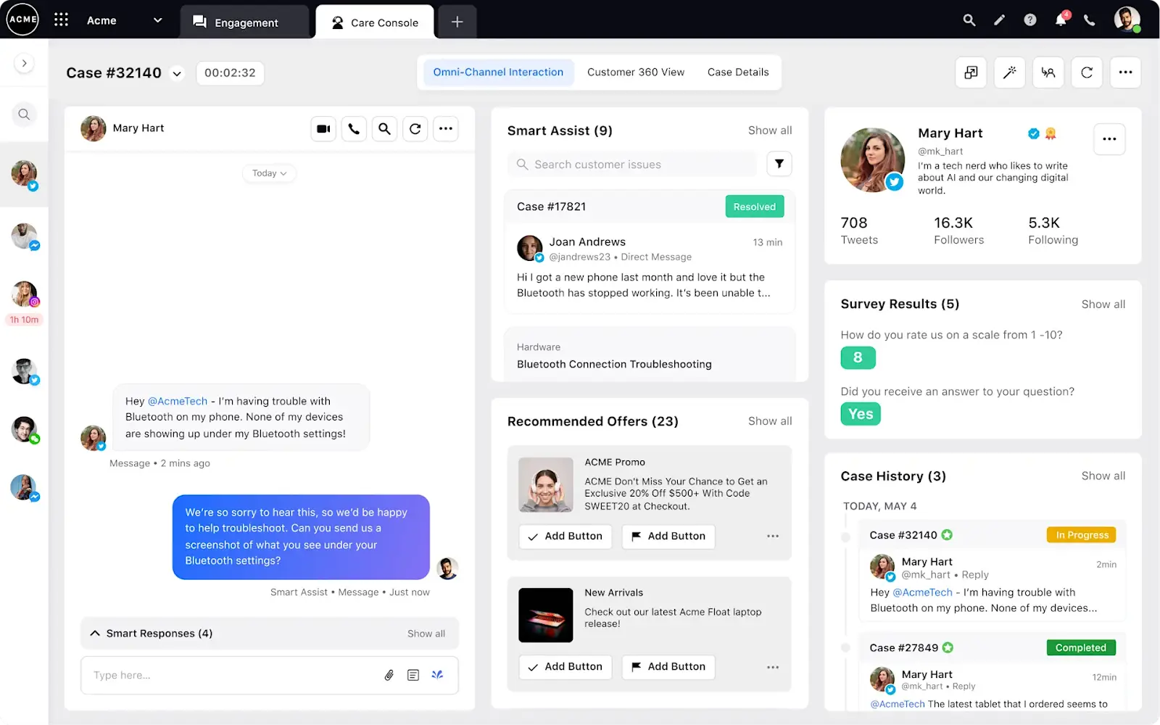
Task: Select the Yes answer chip in Survey Results
Action: [x=860, y=413]
